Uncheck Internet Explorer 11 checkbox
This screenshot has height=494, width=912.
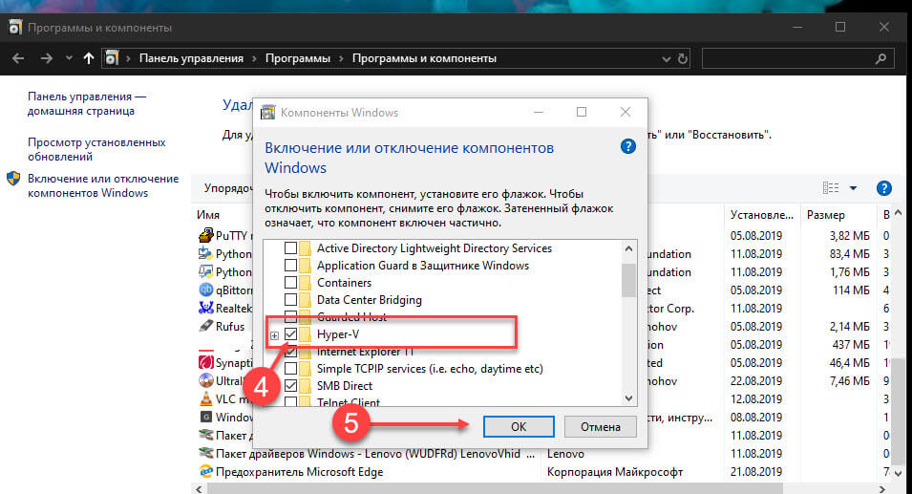[290, 352]
